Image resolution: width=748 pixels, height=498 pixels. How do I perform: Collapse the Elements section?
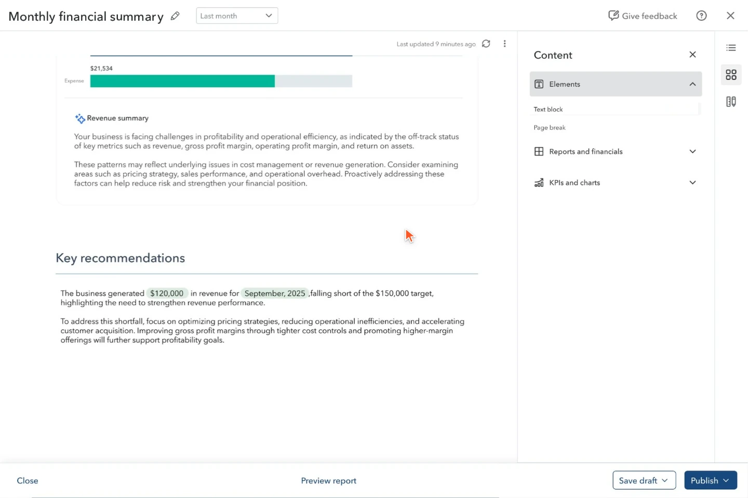tap(692, 84)
